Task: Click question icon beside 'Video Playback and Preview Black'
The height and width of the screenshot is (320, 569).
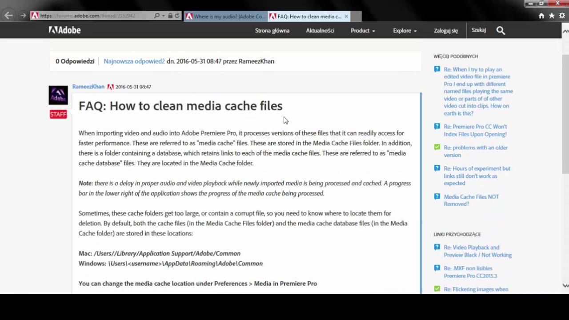Action: tap(437, 248)
